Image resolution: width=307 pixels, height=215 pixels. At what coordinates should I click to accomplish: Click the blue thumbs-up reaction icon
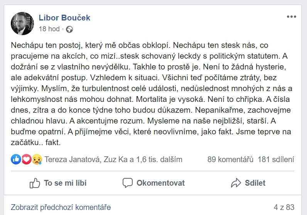tap(16, 159)
